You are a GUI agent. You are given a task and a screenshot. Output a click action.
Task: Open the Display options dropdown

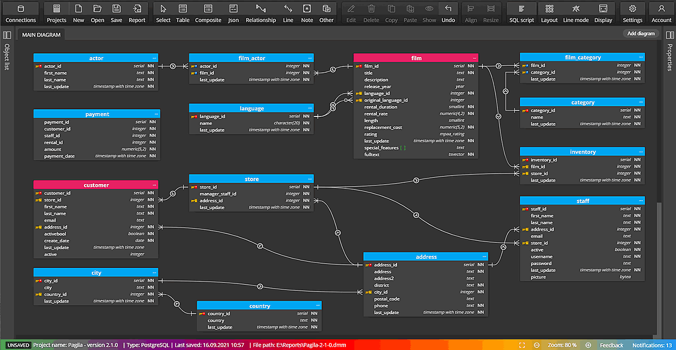coord(603,13)
